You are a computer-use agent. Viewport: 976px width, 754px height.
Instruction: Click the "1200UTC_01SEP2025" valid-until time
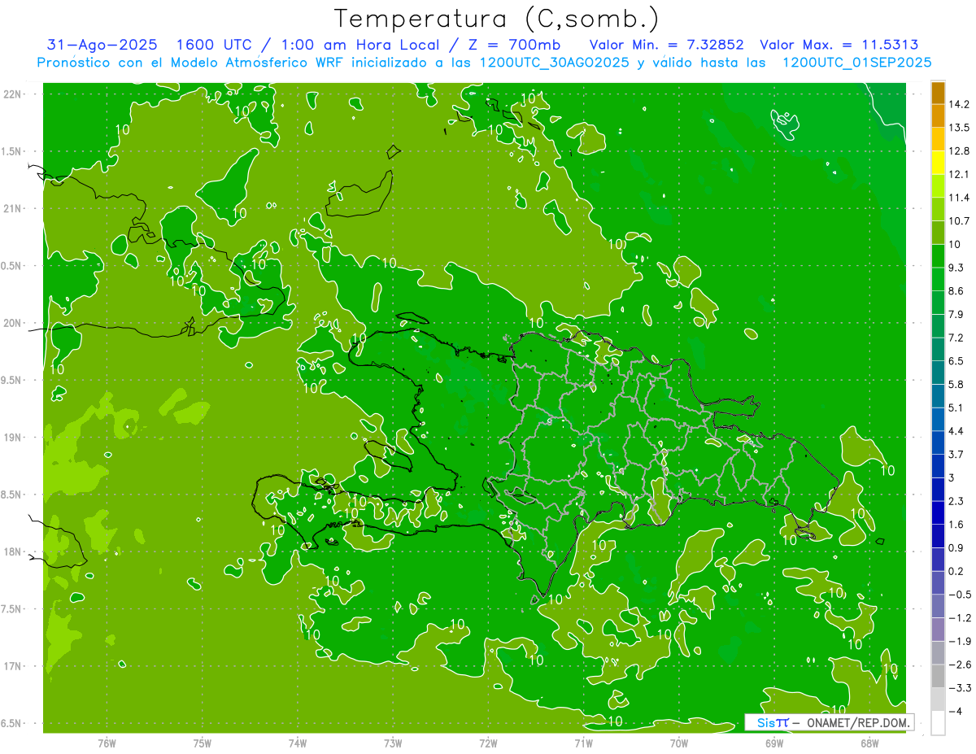tap(856, 62)
